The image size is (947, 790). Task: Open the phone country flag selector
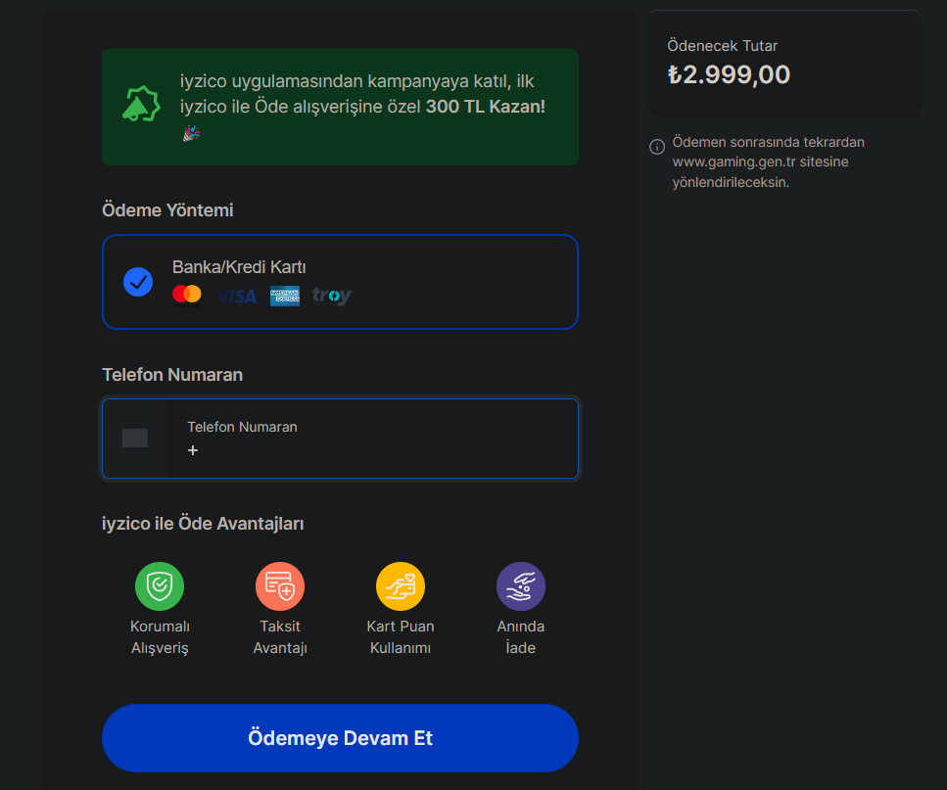click(135, 439)
